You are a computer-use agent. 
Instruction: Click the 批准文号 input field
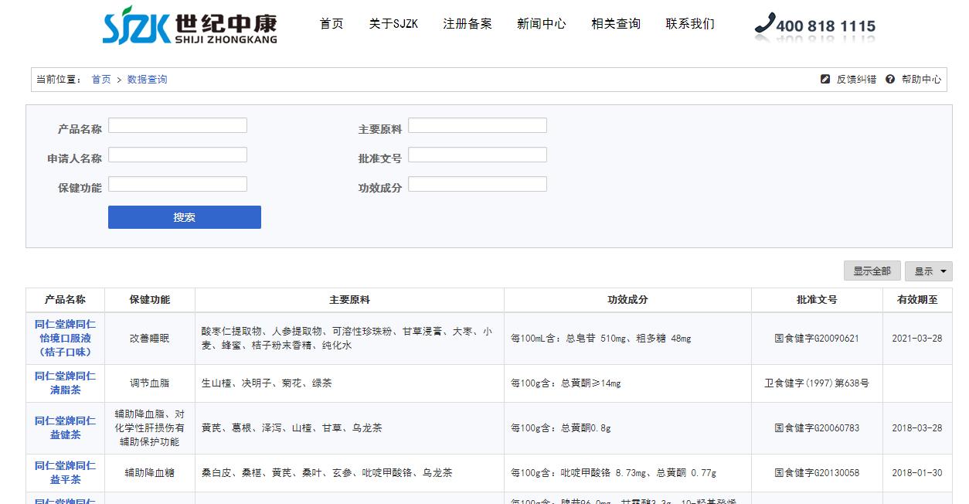(x=478, y=154)
